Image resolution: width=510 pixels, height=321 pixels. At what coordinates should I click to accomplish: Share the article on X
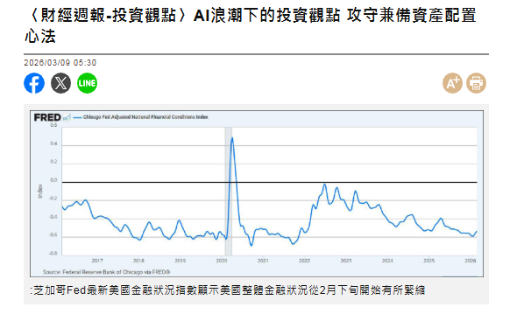[60, 83]
